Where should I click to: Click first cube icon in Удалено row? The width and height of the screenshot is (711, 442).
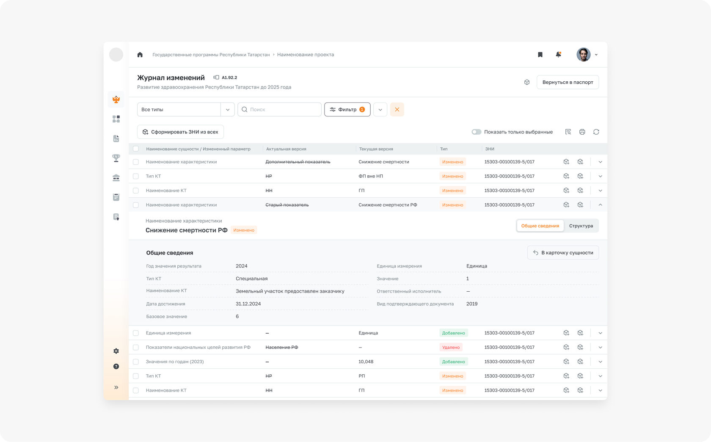pos(566,347)
